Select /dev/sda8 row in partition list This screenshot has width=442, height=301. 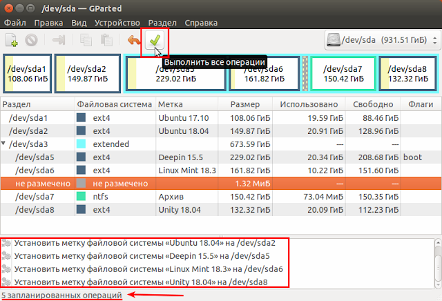tap(221, 210)
